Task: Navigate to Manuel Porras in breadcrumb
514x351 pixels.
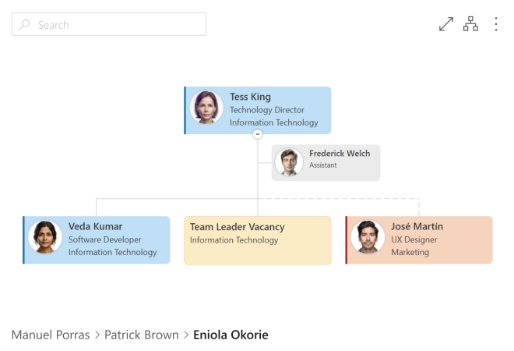Action: tap(49, 335)
